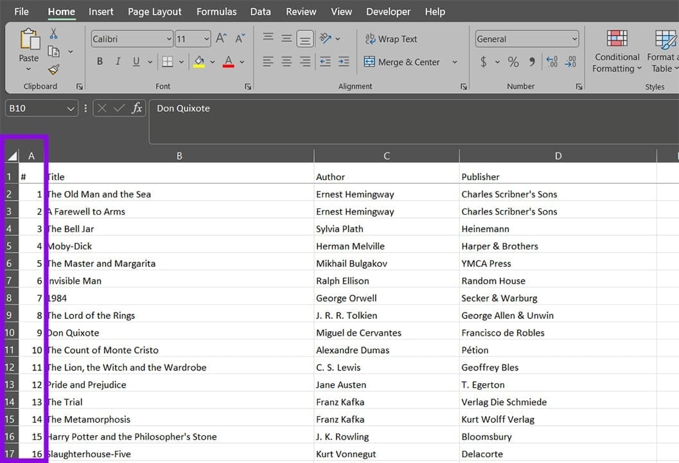
Task: Switch to the Insert tab
Action: [101, 12]
